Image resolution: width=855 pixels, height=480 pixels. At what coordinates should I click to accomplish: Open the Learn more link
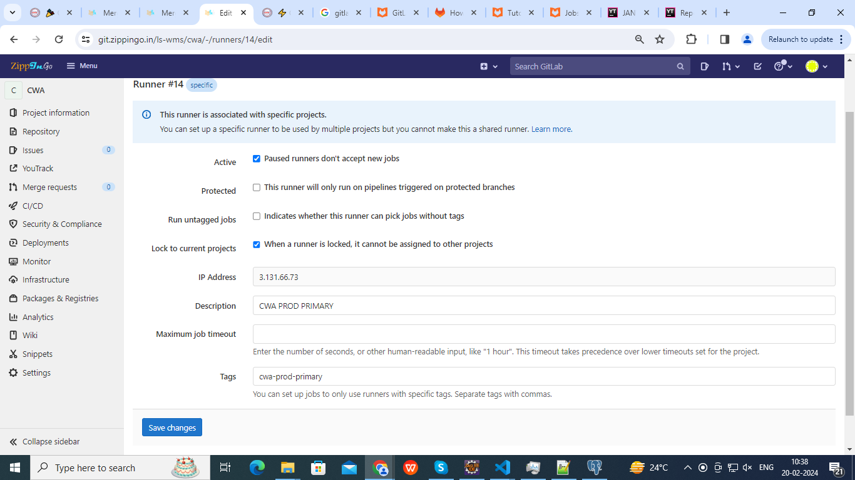551,129
